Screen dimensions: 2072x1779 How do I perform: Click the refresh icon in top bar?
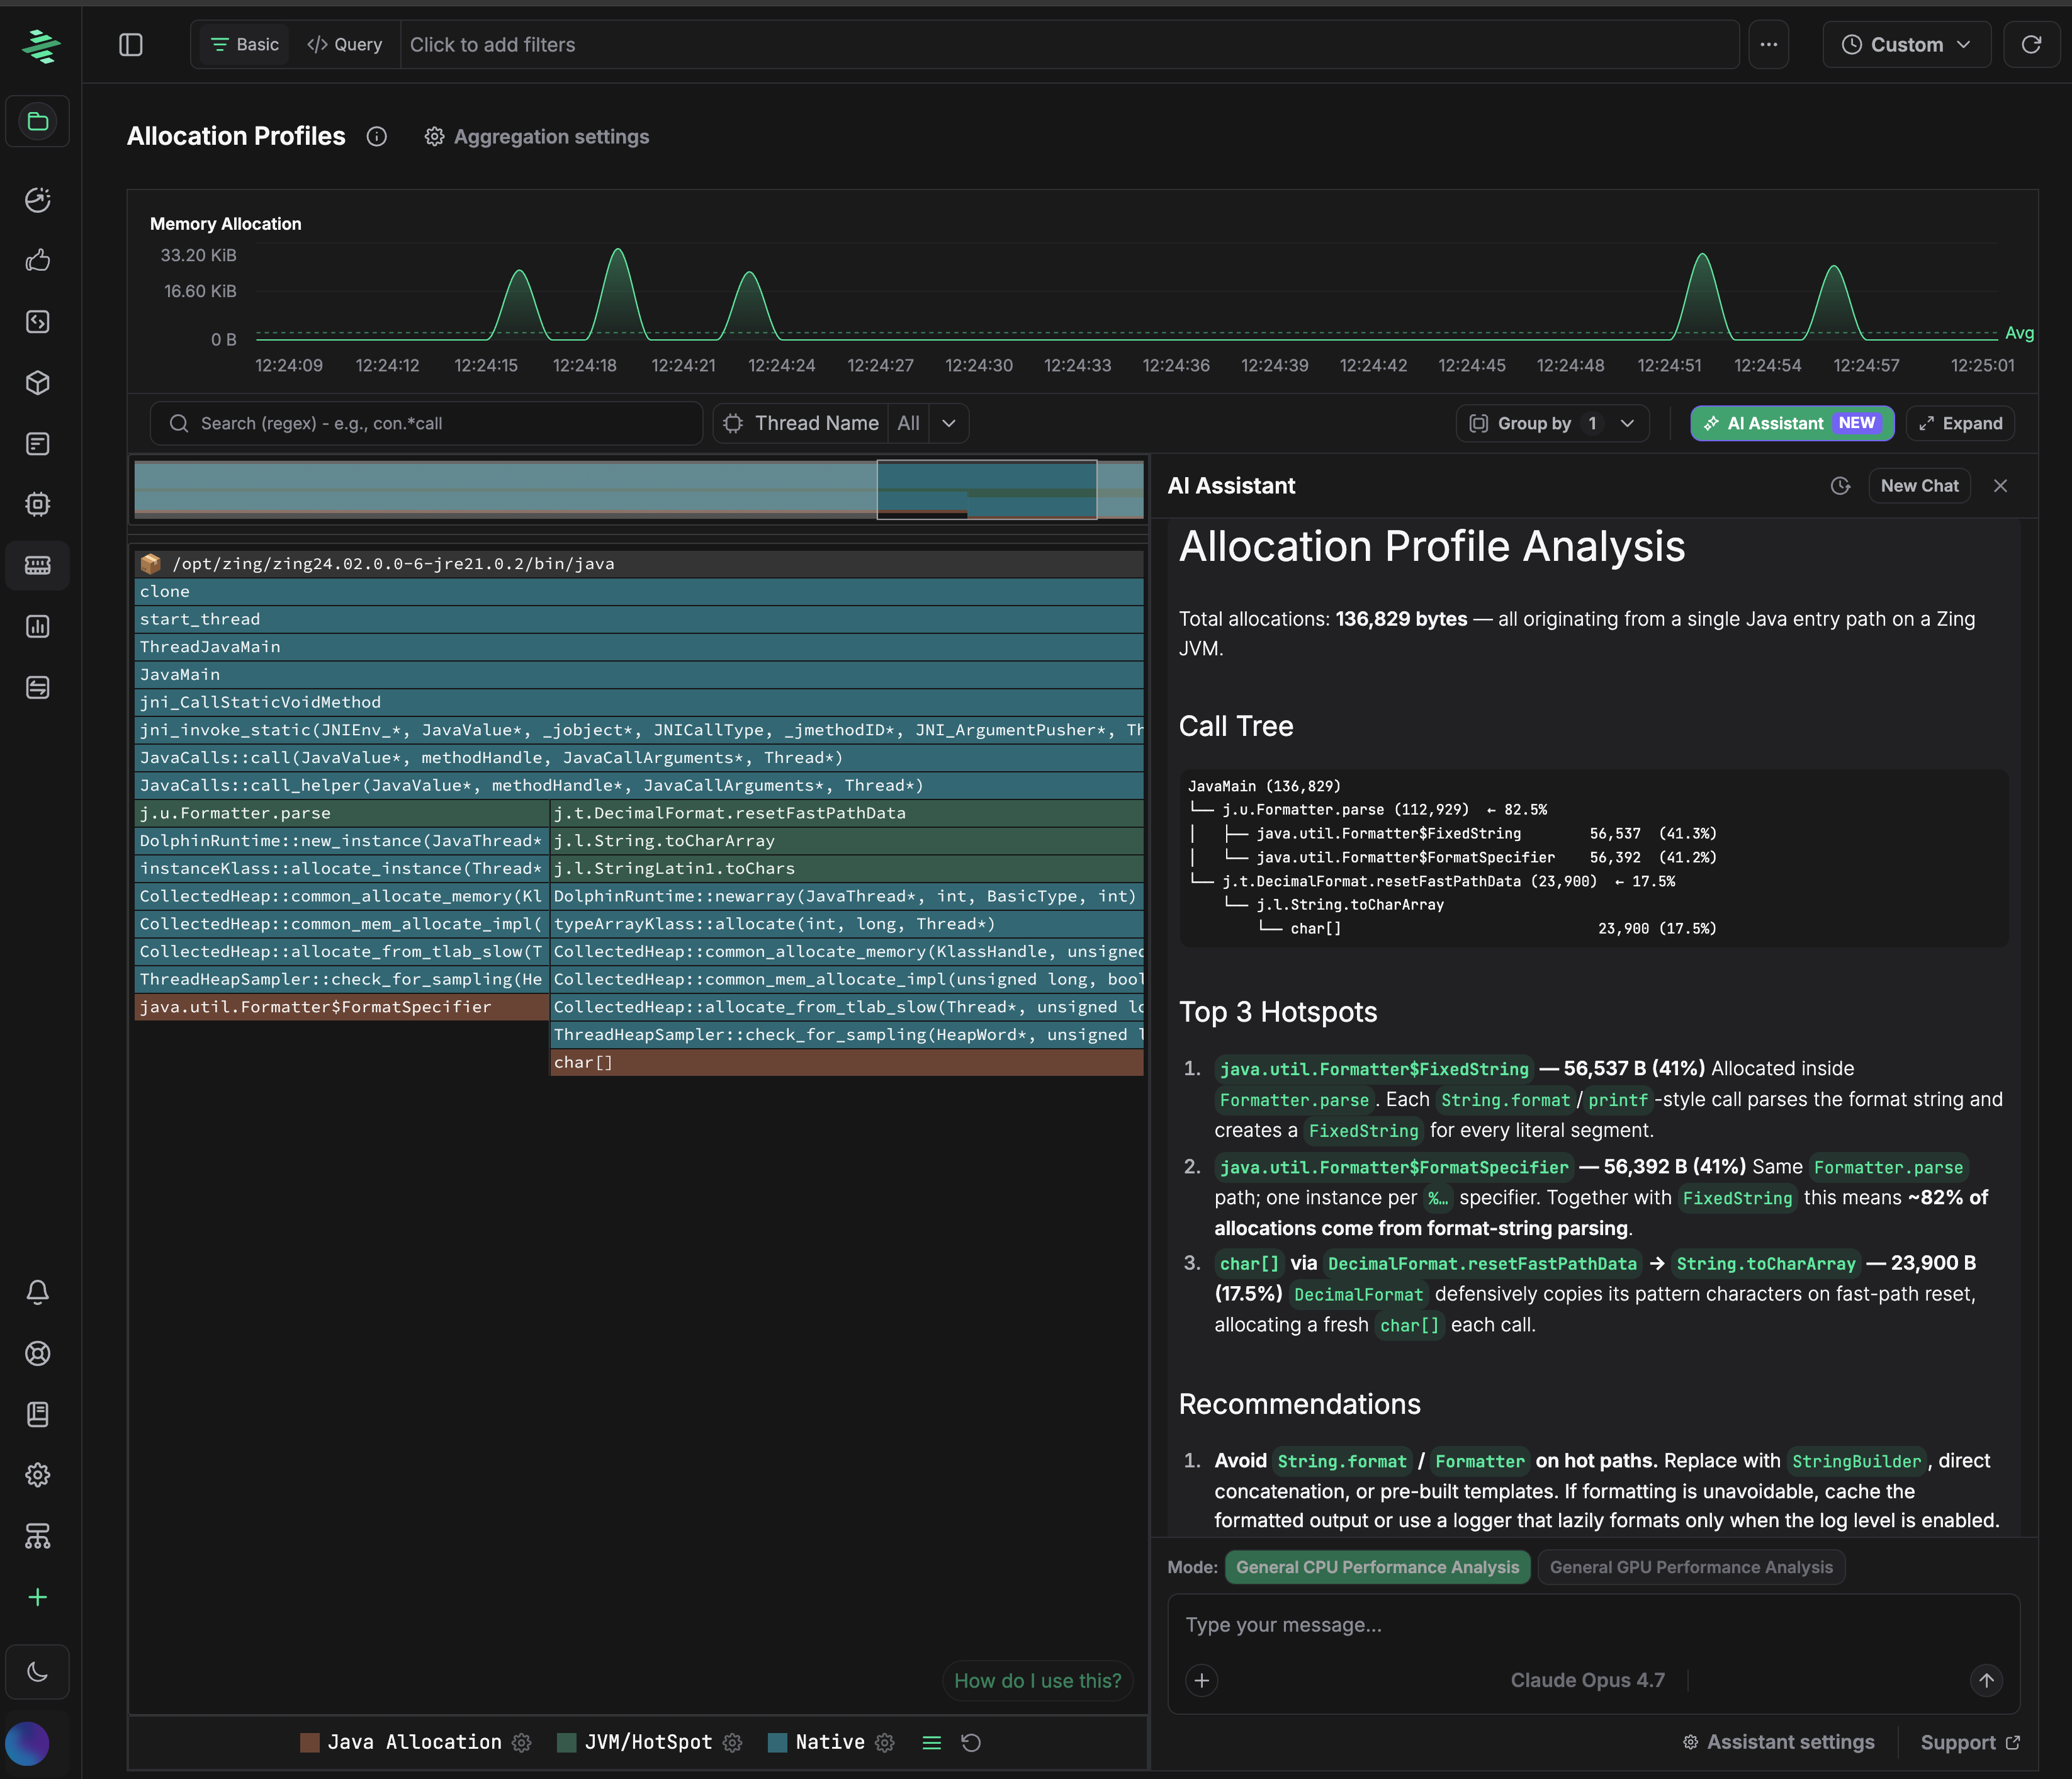(2031, 45)
